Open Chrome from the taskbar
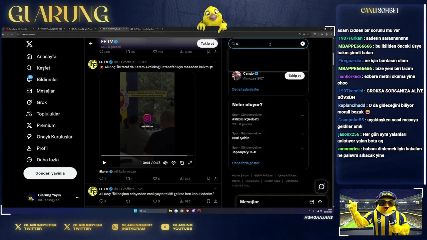The height and width of the screenshot is (240, 427). tap(182, 211)
